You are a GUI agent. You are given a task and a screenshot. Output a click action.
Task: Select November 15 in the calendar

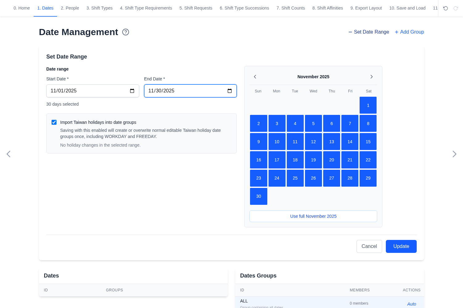pos(368,142)
